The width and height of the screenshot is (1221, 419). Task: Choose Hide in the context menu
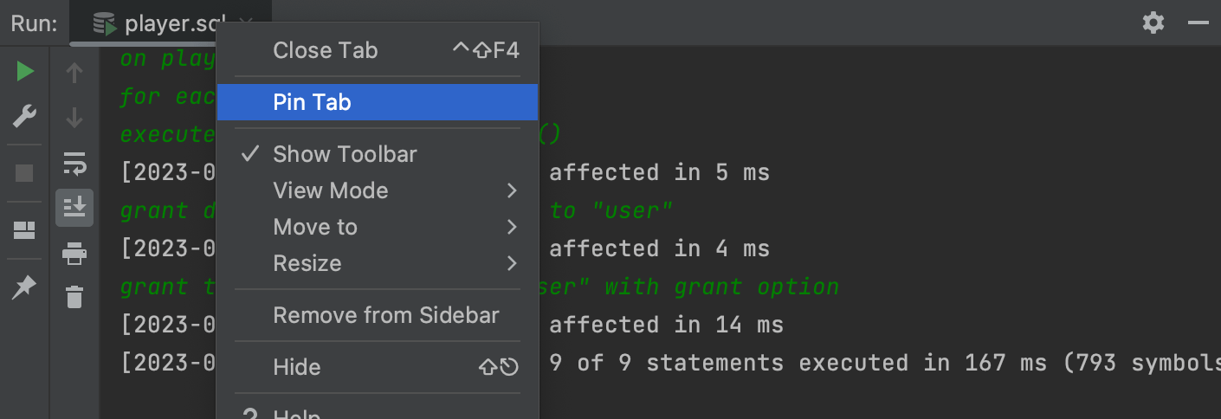point(378,367)
